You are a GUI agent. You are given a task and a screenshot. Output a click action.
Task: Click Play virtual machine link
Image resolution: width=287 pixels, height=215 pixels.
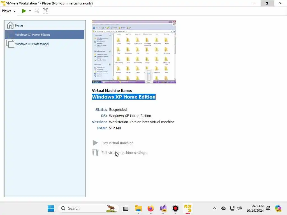(x=117, y=143)
